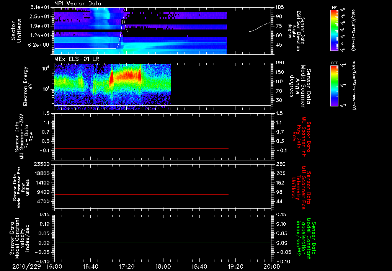Click the 70 scanner angle tick
392x271 pixels.
pyautogui.click(x=279, y=91)
